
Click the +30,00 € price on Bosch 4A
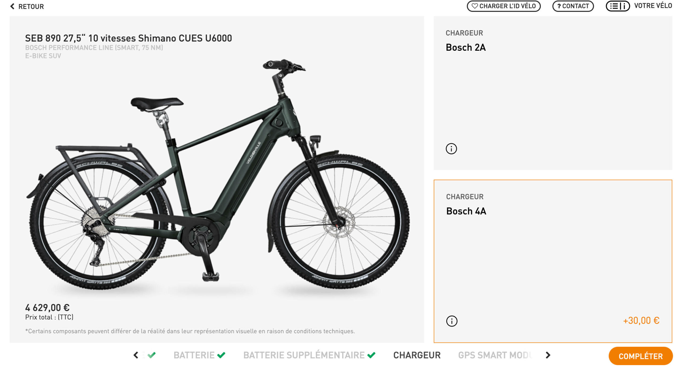(641, 321)
